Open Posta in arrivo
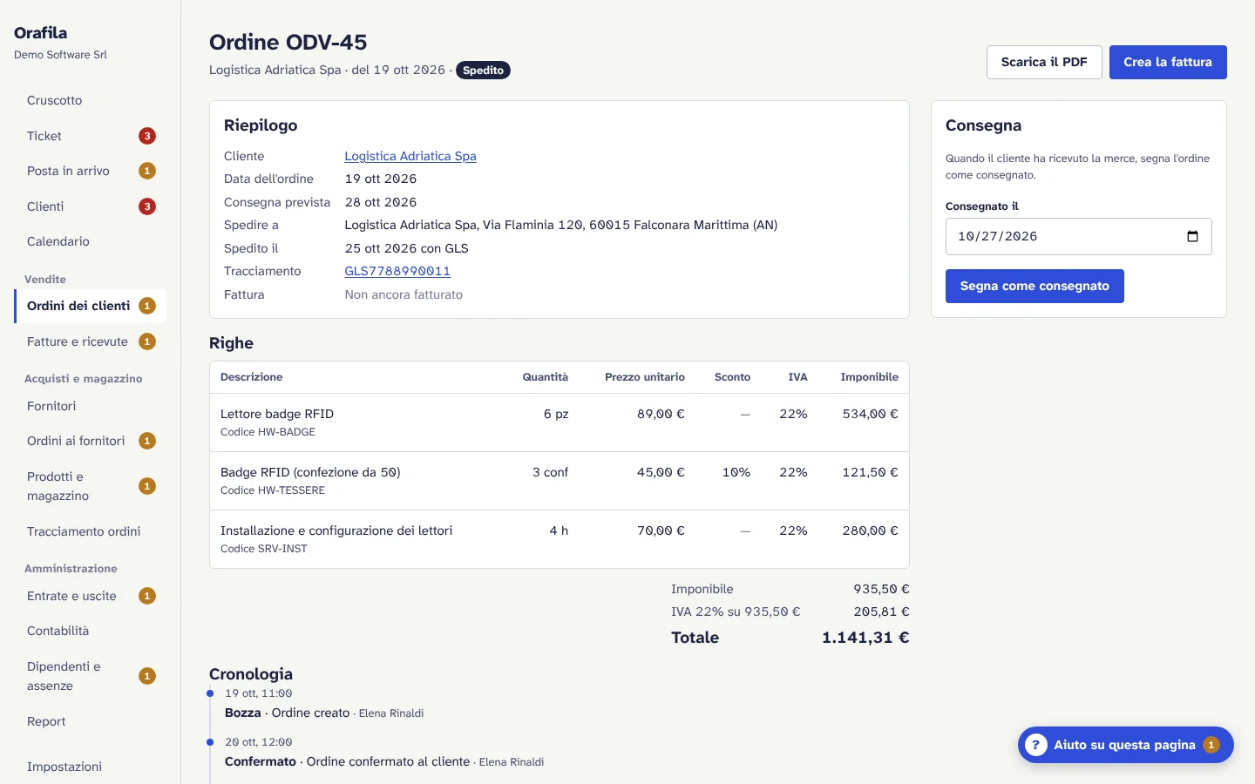 (x=91, y=171)
